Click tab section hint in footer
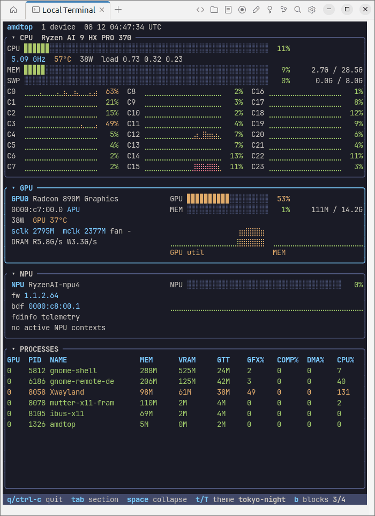Viewport: 375px width, 516px height. pyautogui.click(x=95, y=499)
